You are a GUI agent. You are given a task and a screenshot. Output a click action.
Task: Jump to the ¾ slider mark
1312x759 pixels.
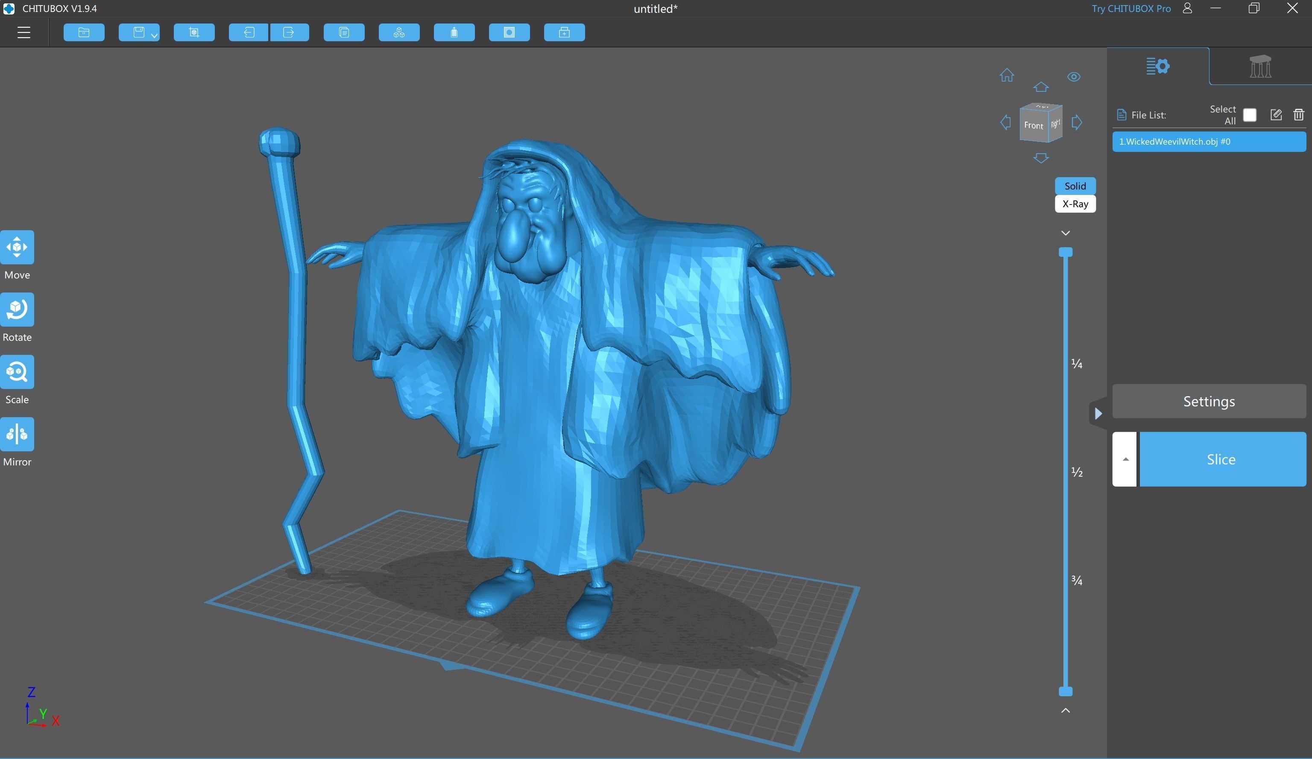(x=1077, y=580)
